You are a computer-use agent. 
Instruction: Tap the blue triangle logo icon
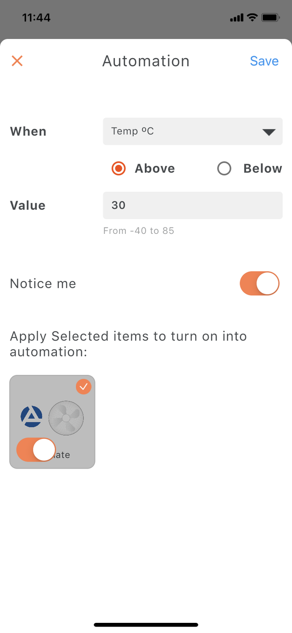point(31,417)
